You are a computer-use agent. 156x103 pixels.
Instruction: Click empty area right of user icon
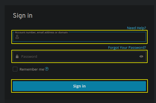pos(82,37)
